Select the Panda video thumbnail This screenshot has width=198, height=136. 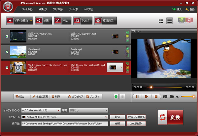pos(18,52)
